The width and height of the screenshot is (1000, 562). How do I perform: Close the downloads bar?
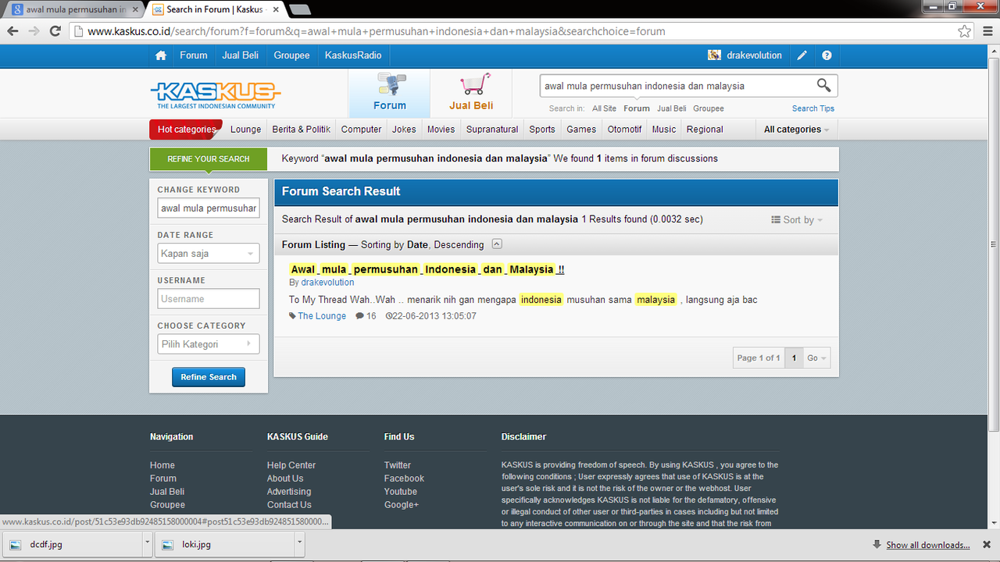pos(987,545)
